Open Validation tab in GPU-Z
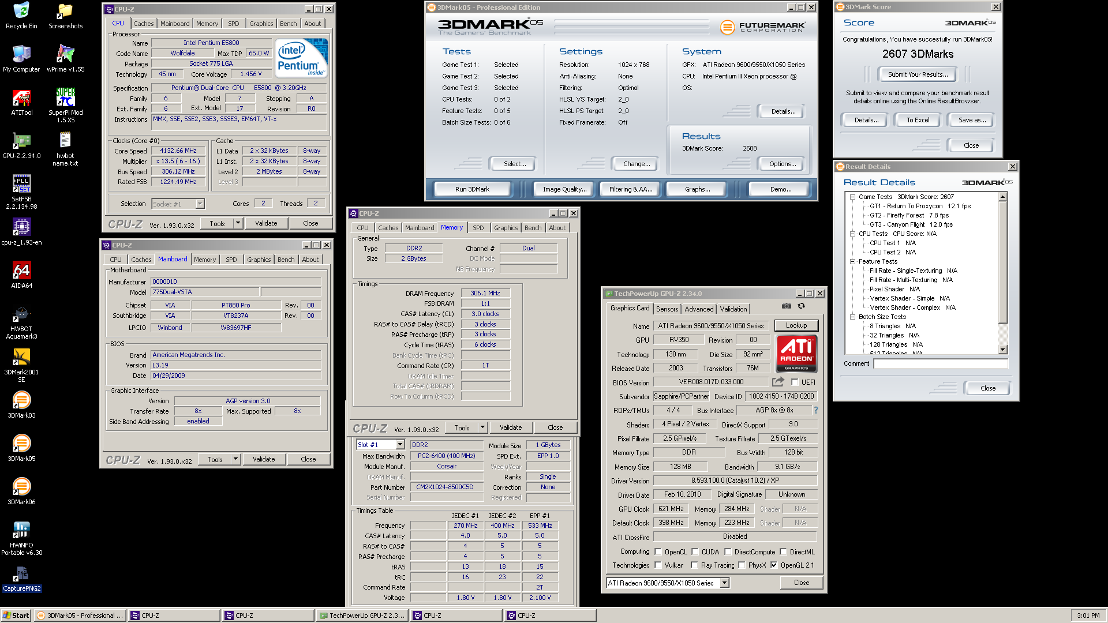 [x=733, y=309]
